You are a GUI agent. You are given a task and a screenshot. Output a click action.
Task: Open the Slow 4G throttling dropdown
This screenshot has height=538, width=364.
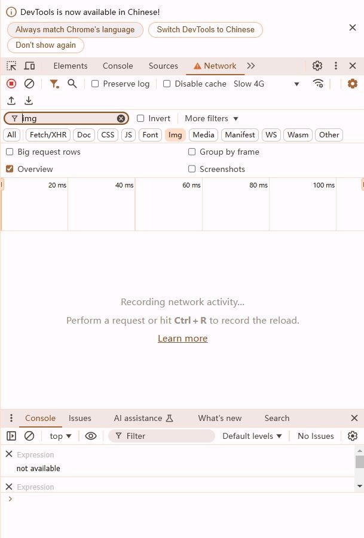tap(266, 84)
